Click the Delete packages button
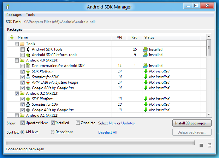 click(192, 132)
